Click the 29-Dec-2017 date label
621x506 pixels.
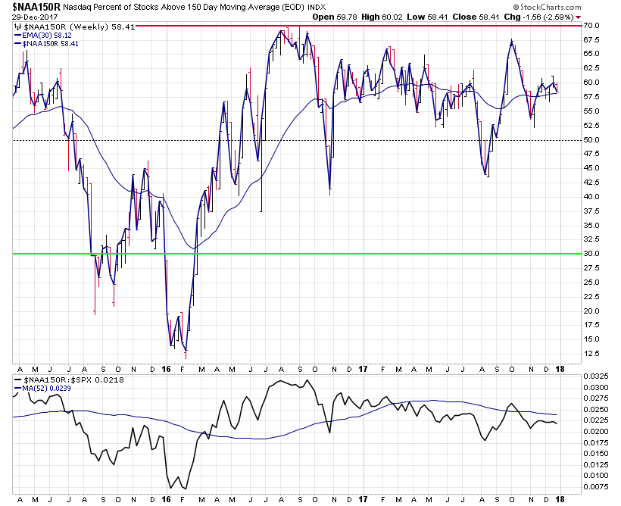click(35, 17)
